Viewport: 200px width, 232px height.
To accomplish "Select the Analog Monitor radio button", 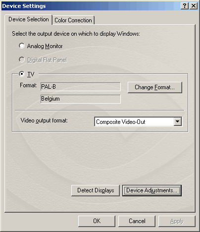I will click(22, 46).
